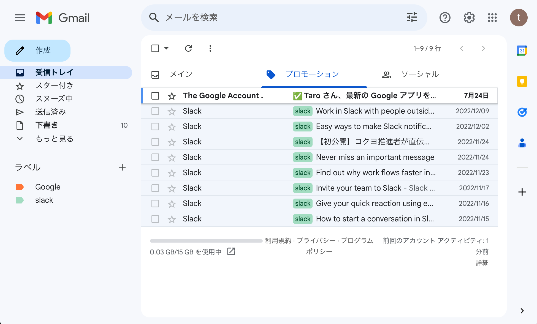Viewport: 537px width, 324px height.
Task: Open the Google apps grid
Action: click(x=492, y=18)
